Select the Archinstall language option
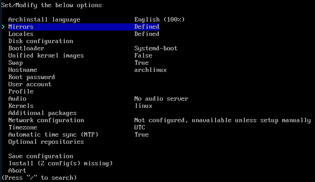The width and height of the screenshot is (315, 182). click(x=44, y=20)
